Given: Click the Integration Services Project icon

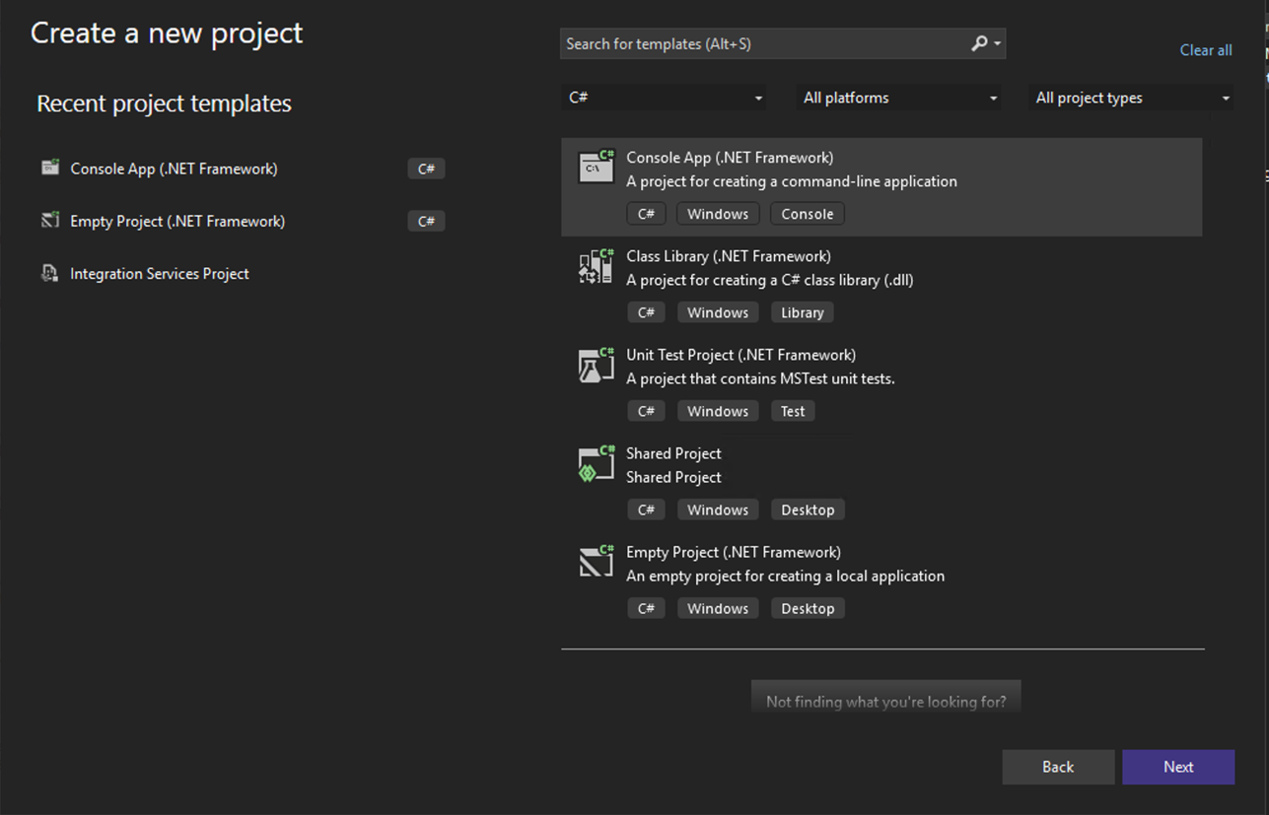Looking at the screenshot, I should point(49,273).
